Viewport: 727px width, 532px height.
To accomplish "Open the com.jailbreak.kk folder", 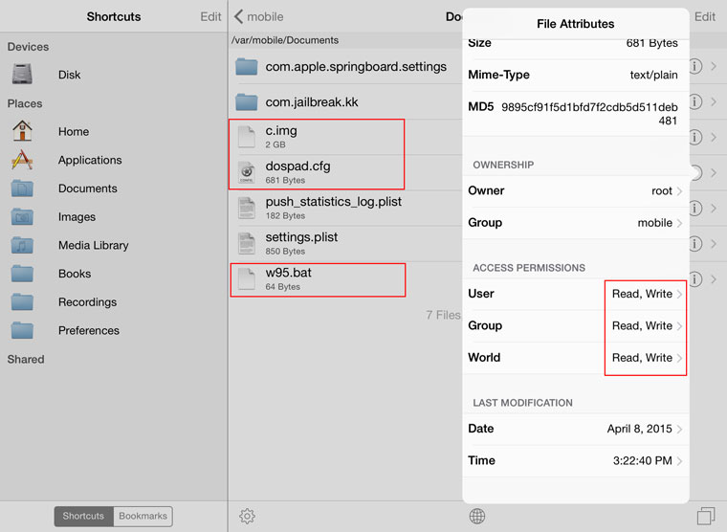I will tap(312, 101).
